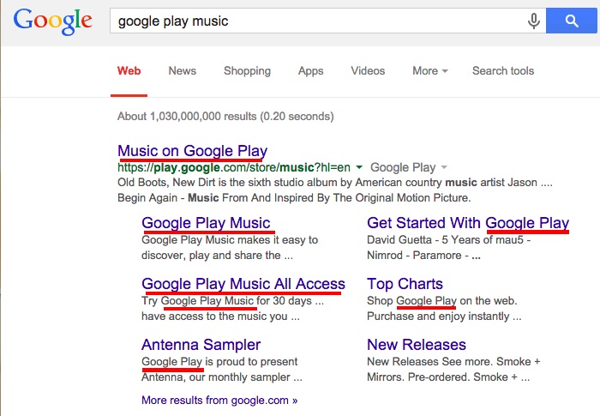Click New Releases See more snippet
Image resolution: width=600 pixels, height=416 pixels.
point(453,370)
